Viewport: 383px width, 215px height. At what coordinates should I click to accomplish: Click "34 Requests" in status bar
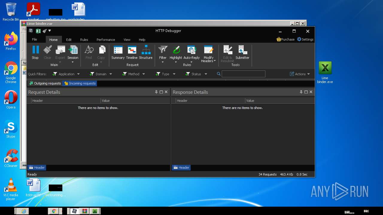tap(268, 174)
